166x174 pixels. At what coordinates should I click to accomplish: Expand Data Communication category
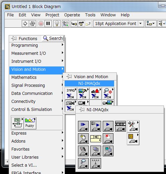click(36, 94)
